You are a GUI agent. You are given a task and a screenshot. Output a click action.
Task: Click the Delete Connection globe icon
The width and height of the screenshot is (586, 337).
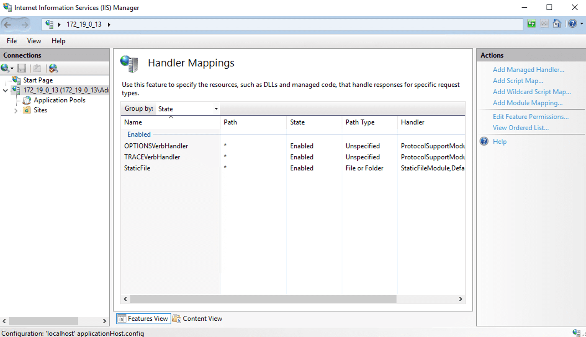point(53,68)
